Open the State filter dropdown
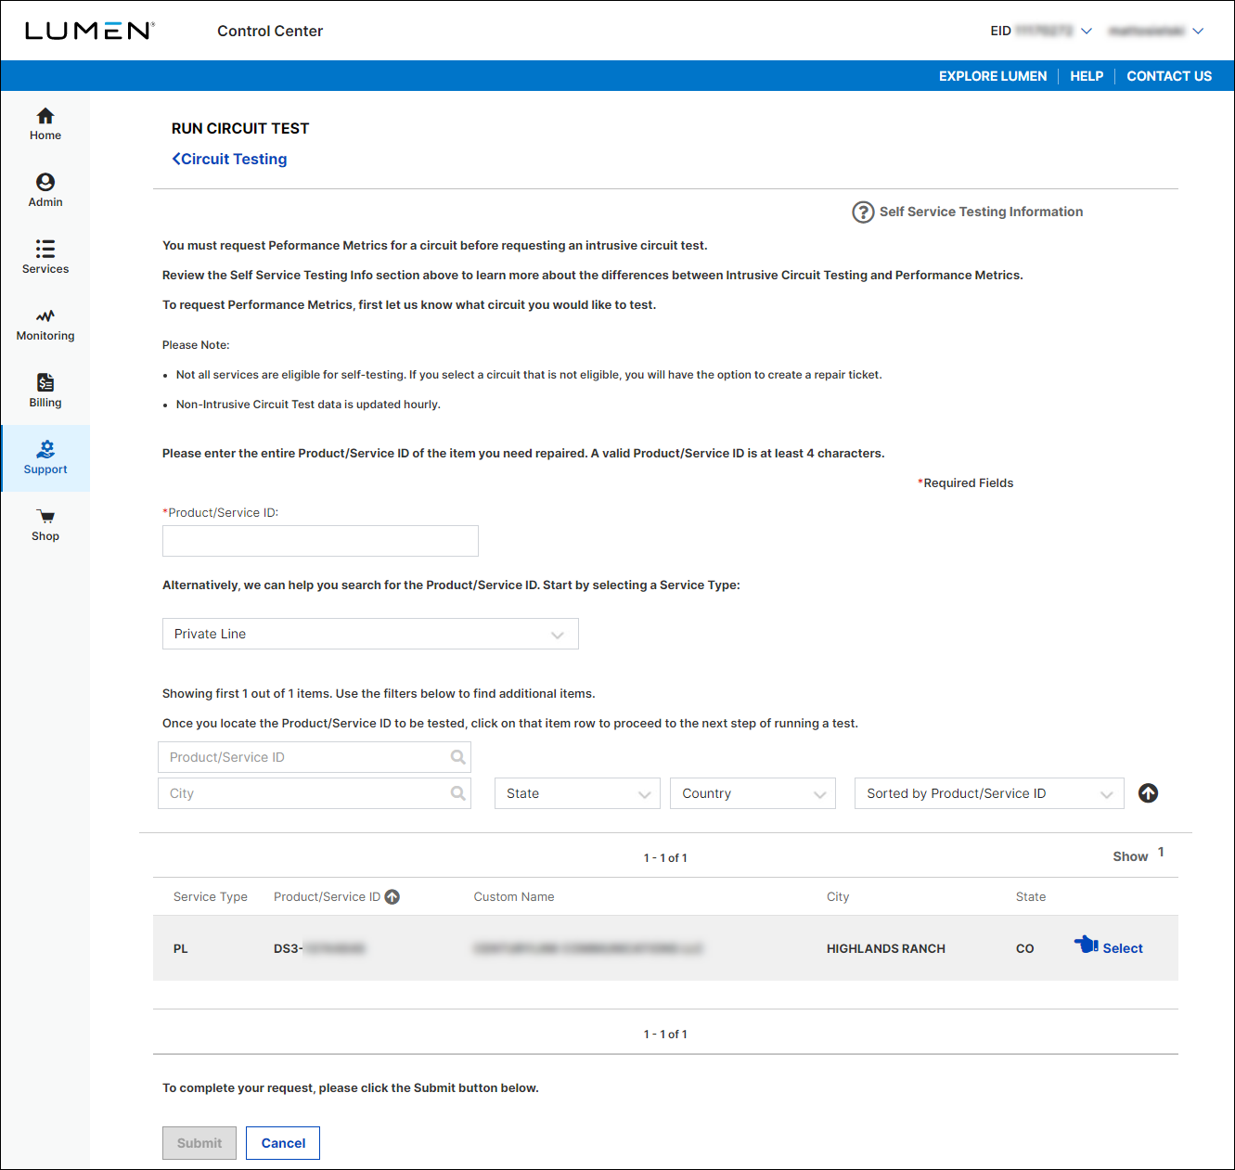Image resolution: width=1235 pixels, height=1170 pixels. click(x=577, y=793)
